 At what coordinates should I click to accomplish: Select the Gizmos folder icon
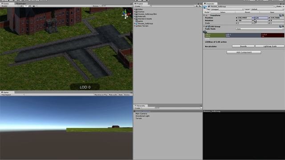coord(137,12)
